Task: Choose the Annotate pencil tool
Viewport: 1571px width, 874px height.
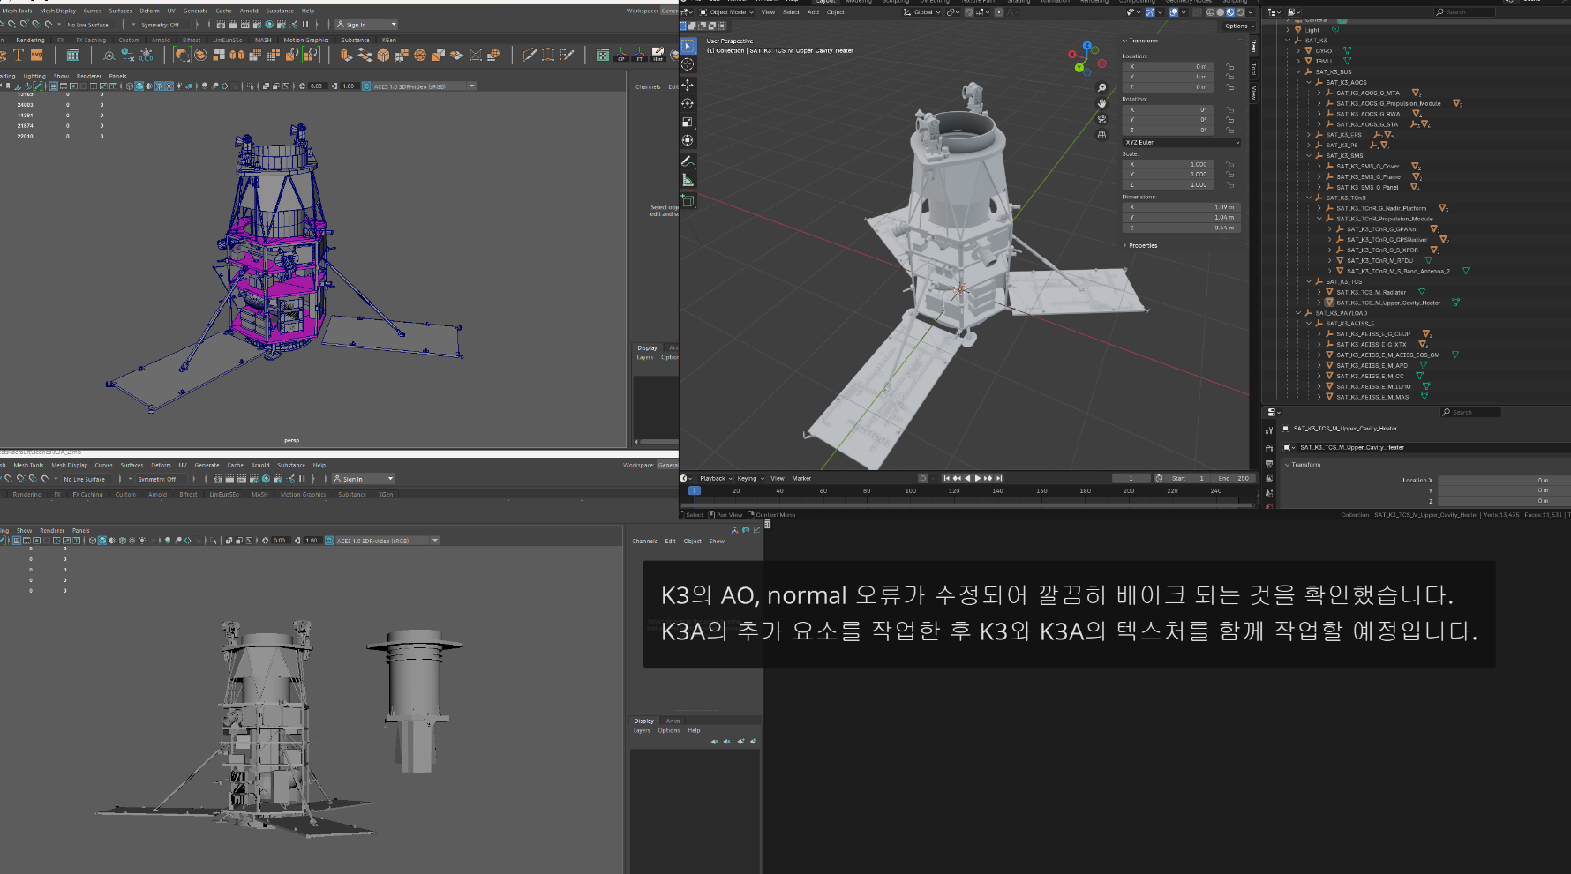Action: point(688,161)
